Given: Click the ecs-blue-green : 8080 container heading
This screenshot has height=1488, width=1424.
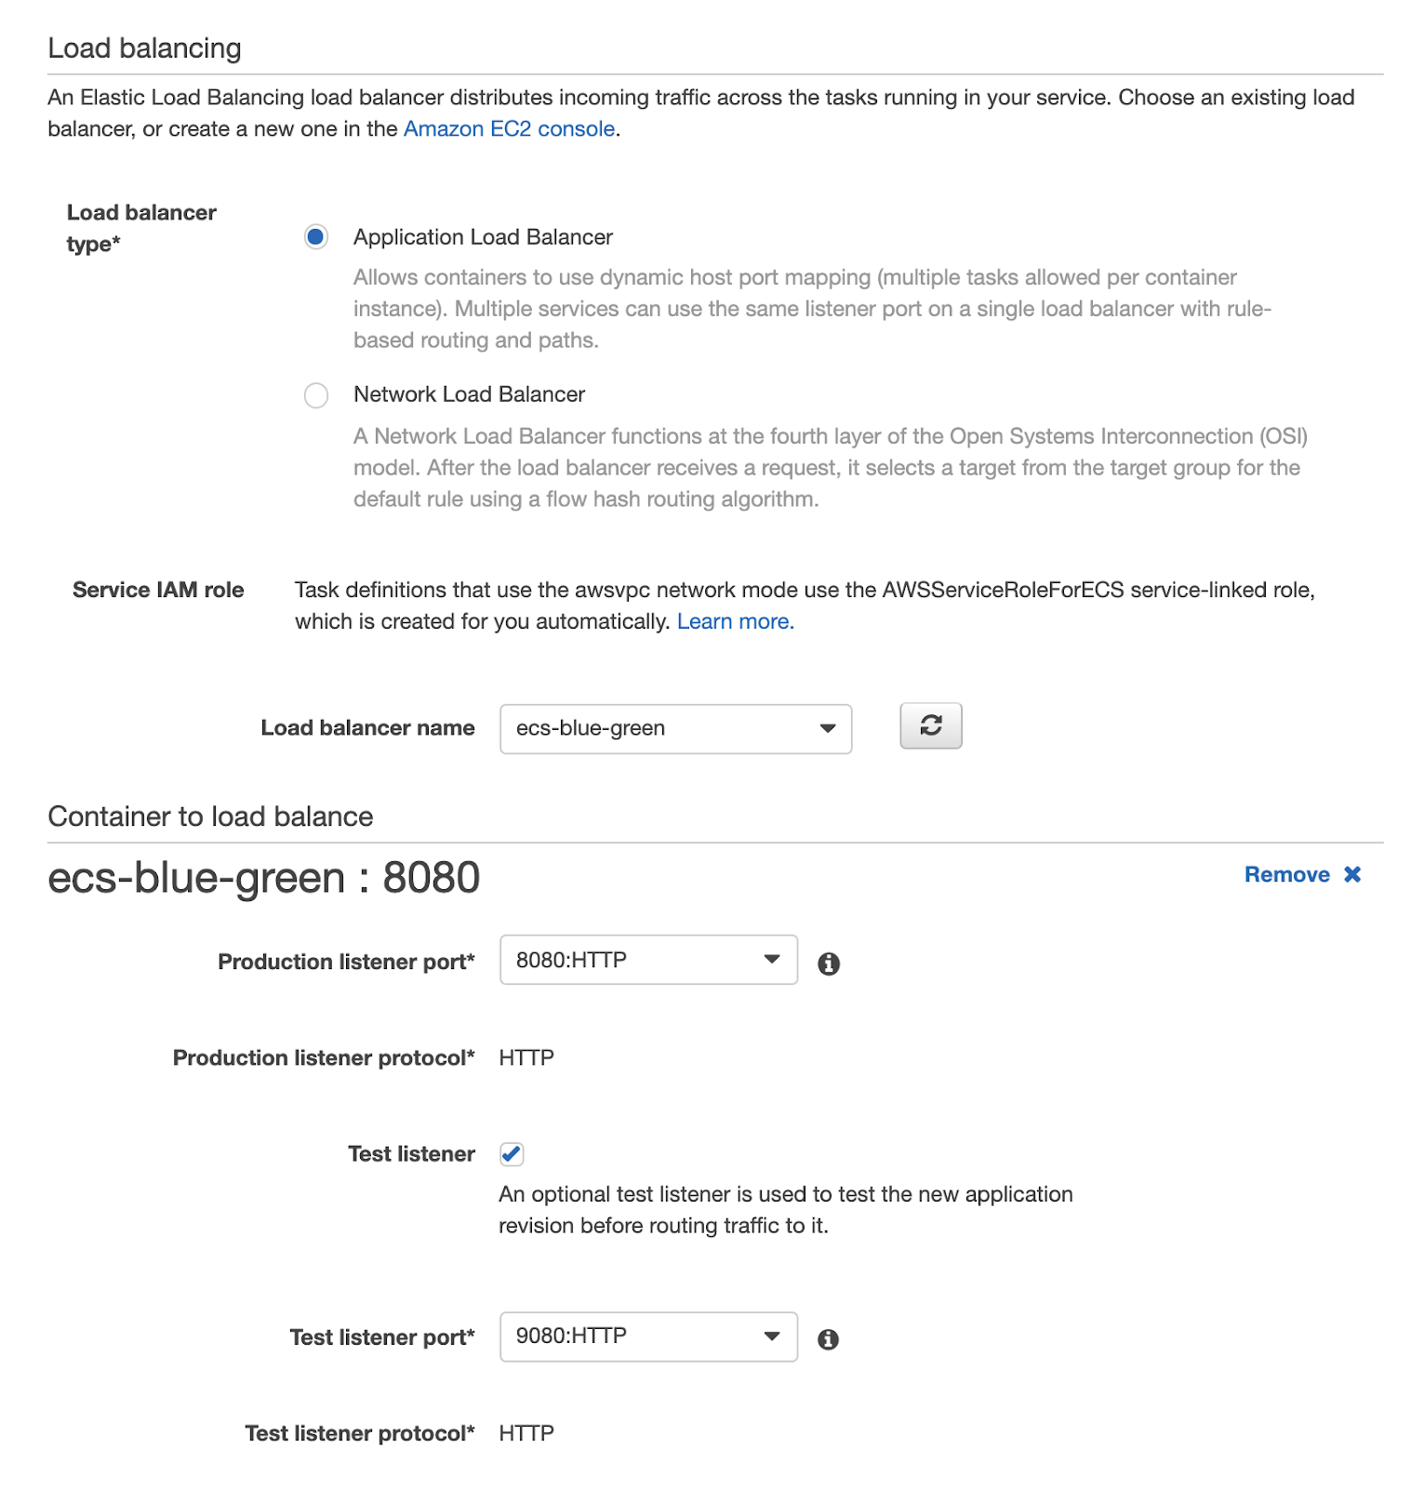Looking at the screenshot, I should (x=263, y=878).
